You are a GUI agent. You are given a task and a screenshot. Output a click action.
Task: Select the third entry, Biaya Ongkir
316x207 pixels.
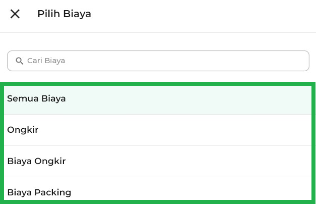(x=158, y=162)
